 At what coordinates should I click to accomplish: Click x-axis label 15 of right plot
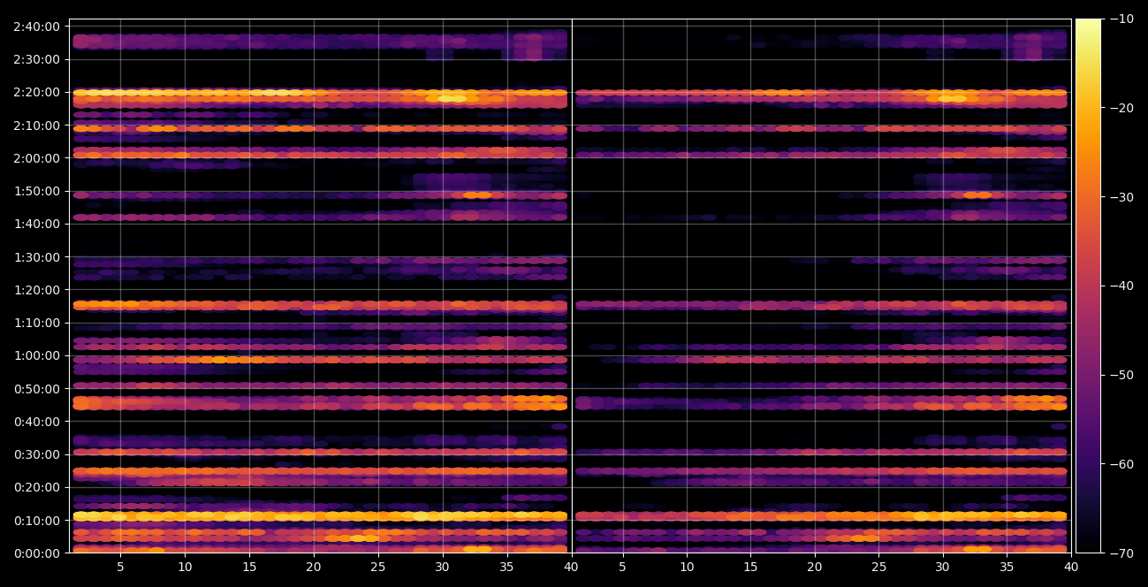tap(750, 568)
